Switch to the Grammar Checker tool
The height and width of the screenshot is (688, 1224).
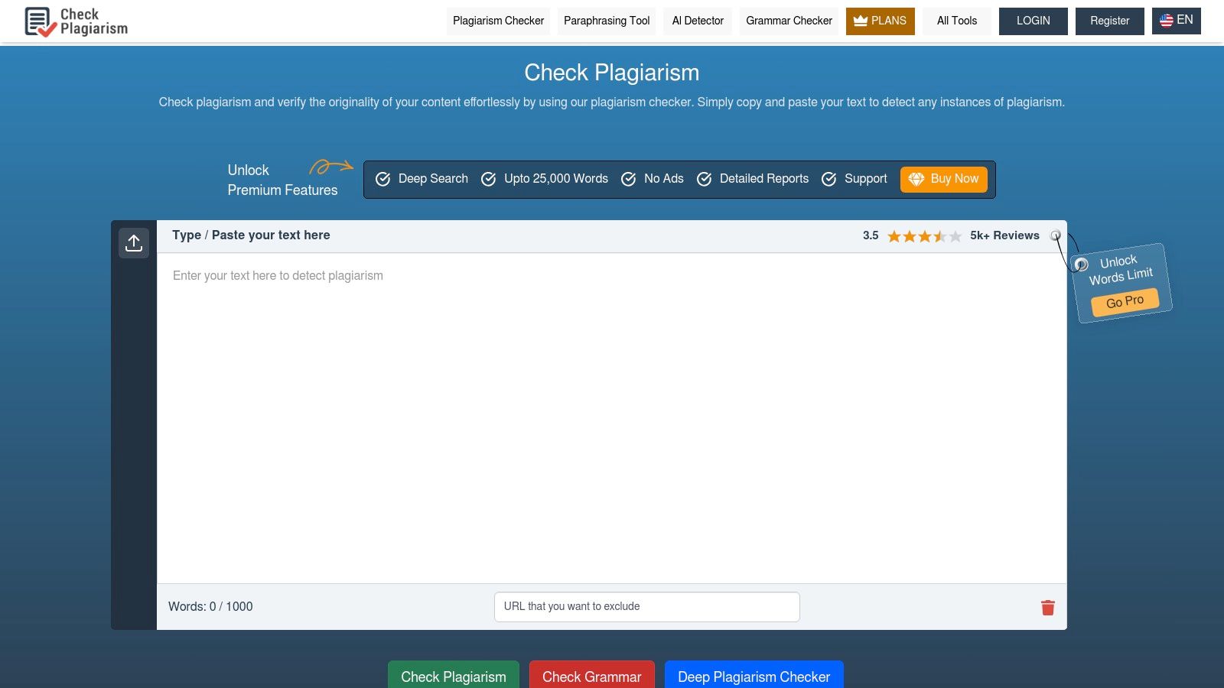(x=788, y=21)
